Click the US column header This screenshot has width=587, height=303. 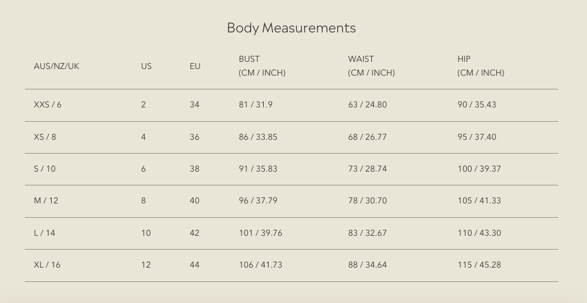point(147,66)
